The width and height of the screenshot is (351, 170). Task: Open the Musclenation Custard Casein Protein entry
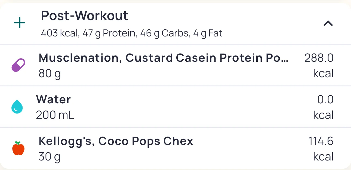[x=163, y=58]
